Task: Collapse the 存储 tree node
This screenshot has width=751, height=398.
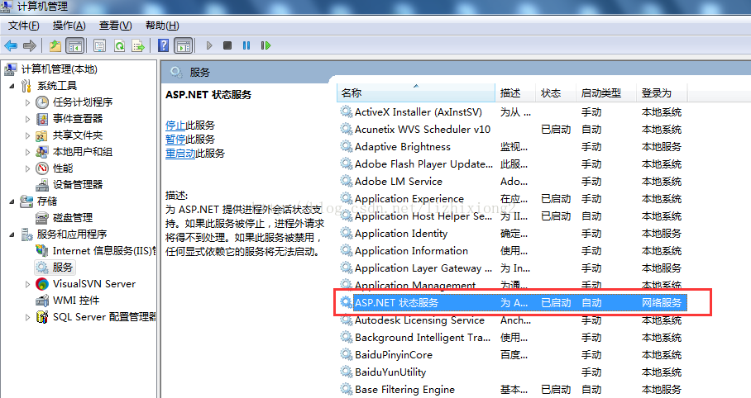Action: click(12, 201)
